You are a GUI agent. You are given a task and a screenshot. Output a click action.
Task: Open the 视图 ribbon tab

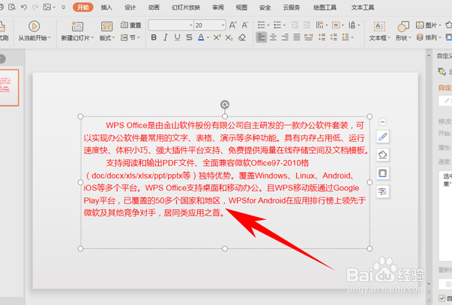pyautogui.click(x=241, y=7)
